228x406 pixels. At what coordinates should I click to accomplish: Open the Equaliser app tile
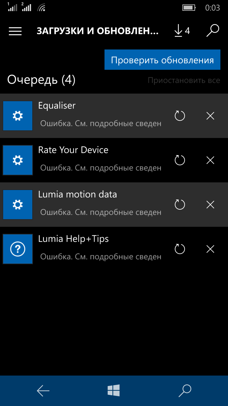pos(18,116)
